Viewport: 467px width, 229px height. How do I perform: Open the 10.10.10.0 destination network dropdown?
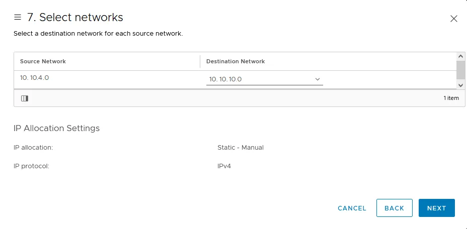point(264,79)
